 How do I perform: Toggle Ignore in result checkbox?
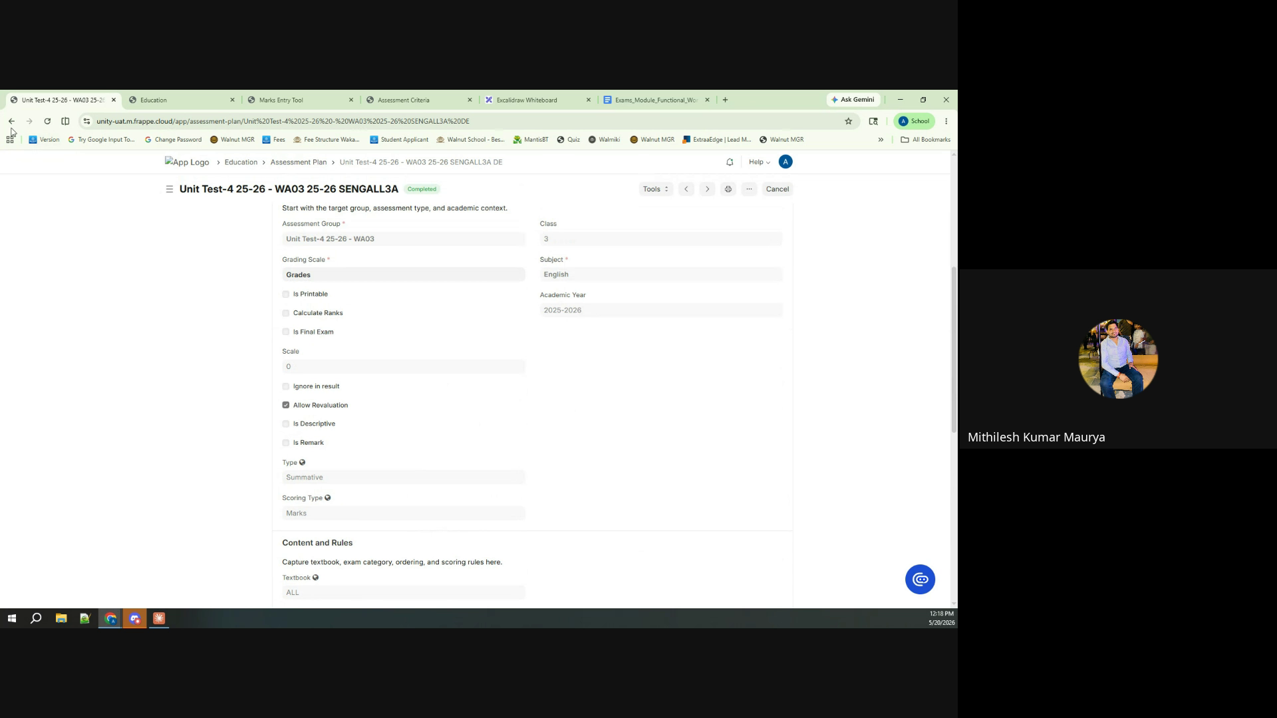coord(286,386)
